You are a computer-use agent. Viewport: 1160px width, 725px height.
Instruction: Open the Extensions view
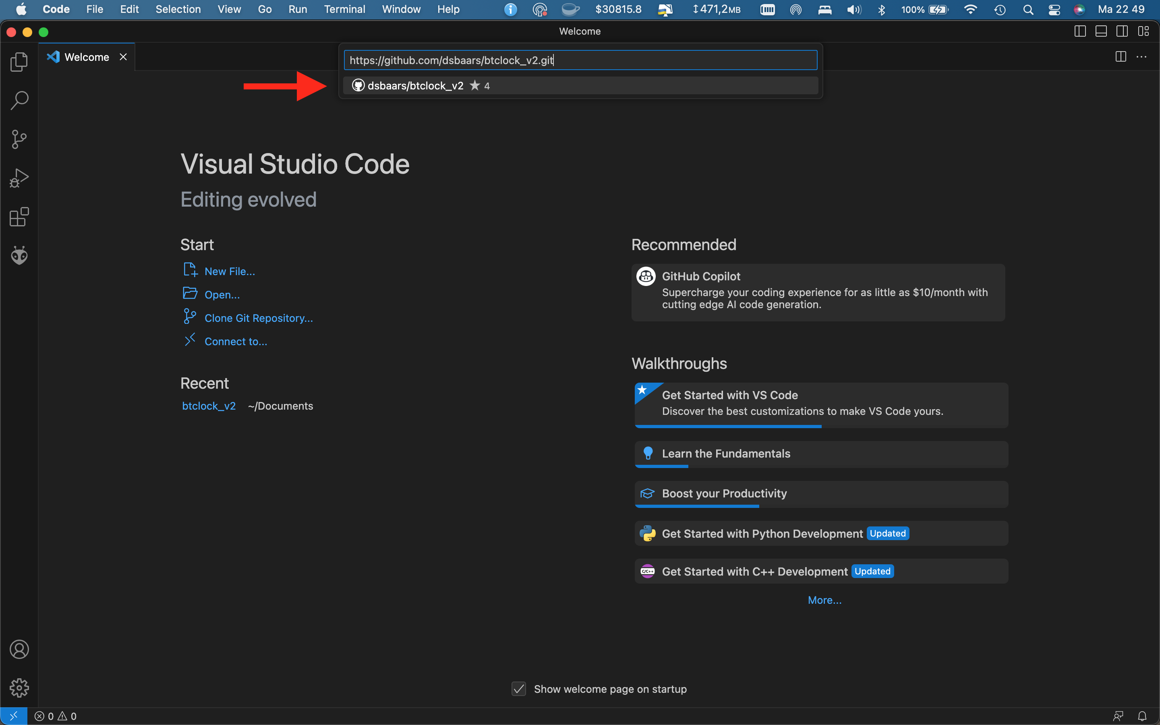pos(19,217)
